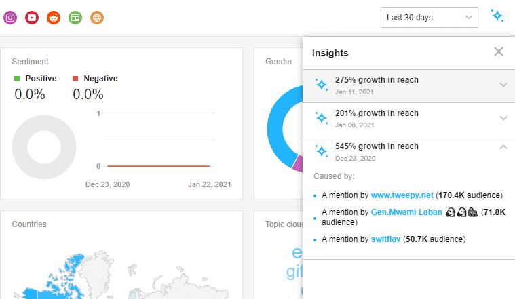
Task: Open the switflav mention link
Action: coord(385,239)
